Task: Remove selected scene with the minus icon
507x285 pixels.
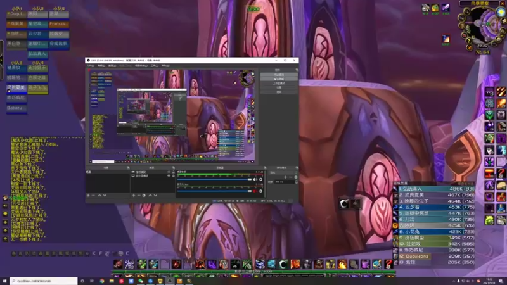Action: pos(93,195)
